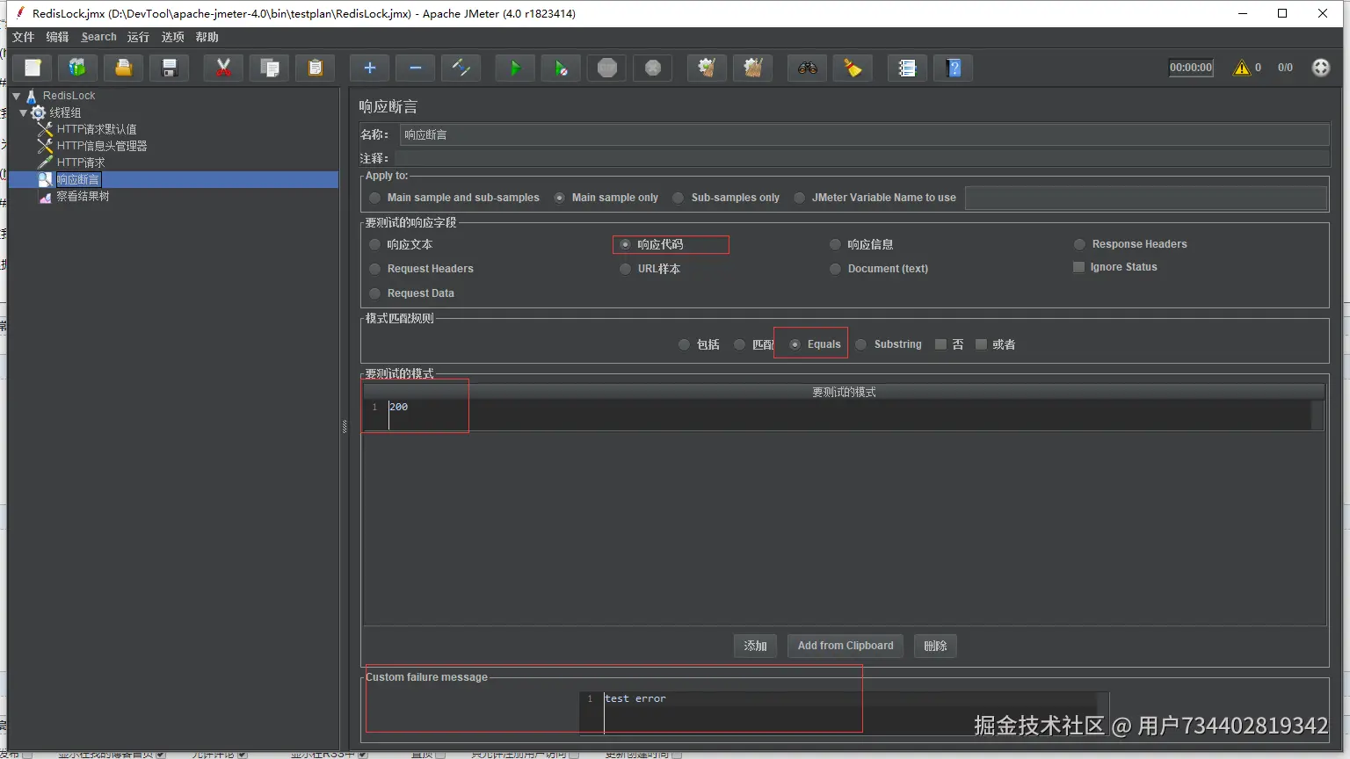1350x759 pixels.
Task: Click the Open file folder icon
Action: tap(124, 68)
